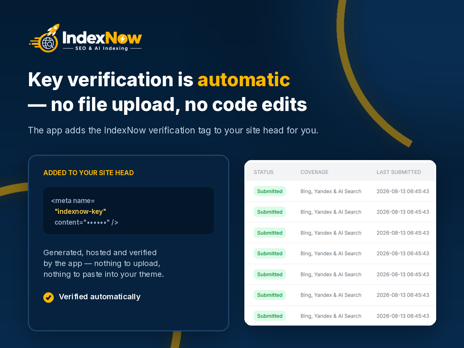464x348 pixels.
Task: Click the "Verified automatically" label
Action: click(100, 297)
